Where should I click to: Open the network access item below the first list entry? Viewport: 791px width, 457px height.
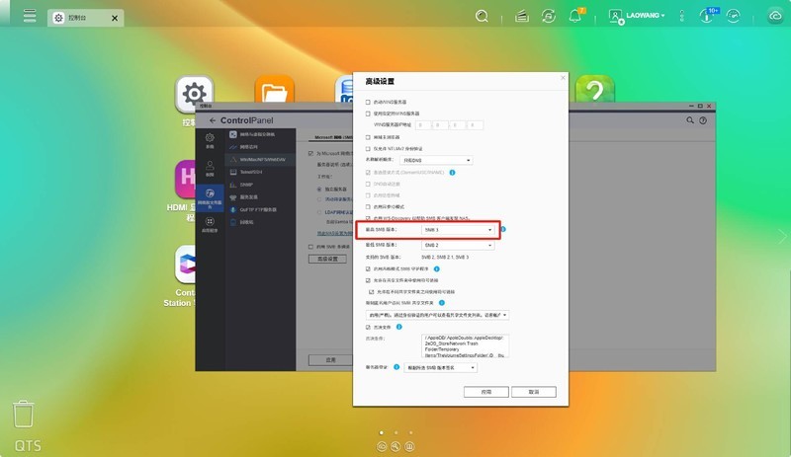[x=260, y=147]
